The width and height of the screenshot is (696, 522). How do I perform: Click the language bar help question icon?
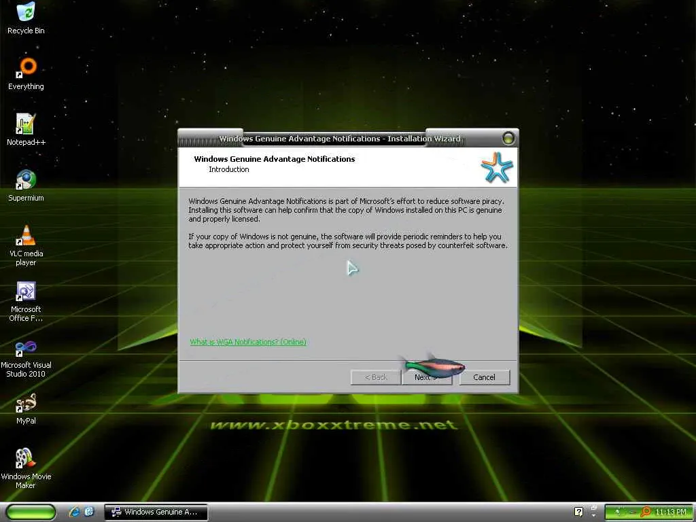pos(578,512)
